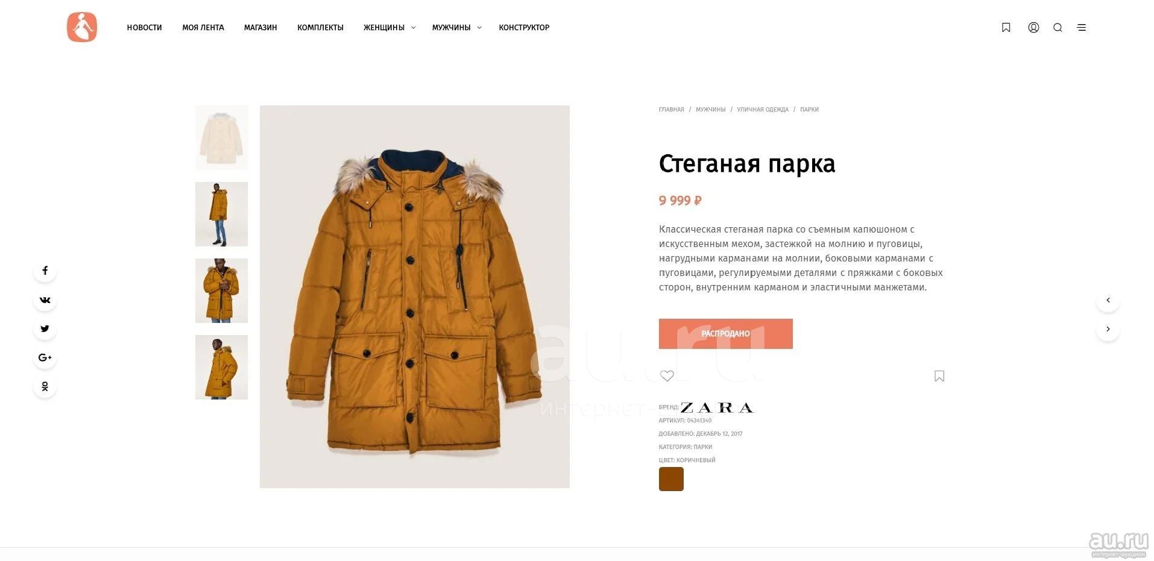
Task: Share the parka on VK
Action: [45, 299]
